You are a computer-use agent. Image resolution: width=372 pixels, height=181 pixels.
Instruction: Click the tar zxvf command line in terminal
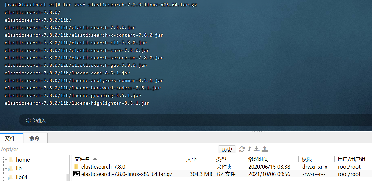(101, 5)
